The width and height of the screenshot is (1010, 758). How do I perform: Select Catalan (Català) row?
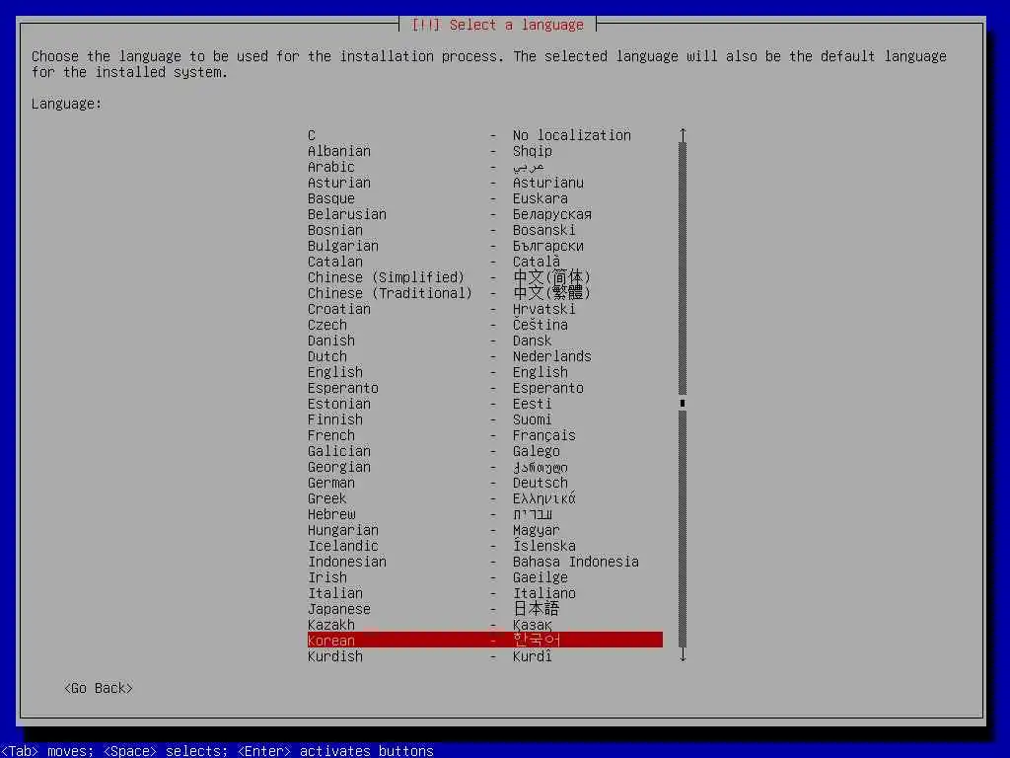click(485, 262)
